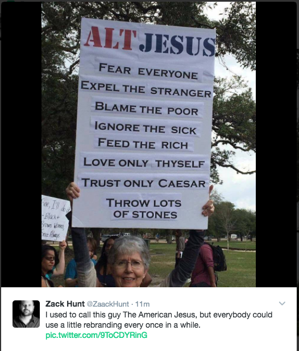Screen dimensions: 299x351
Task: Click the EXPEL THE STRANGER line
Action: tap(146, 89)
